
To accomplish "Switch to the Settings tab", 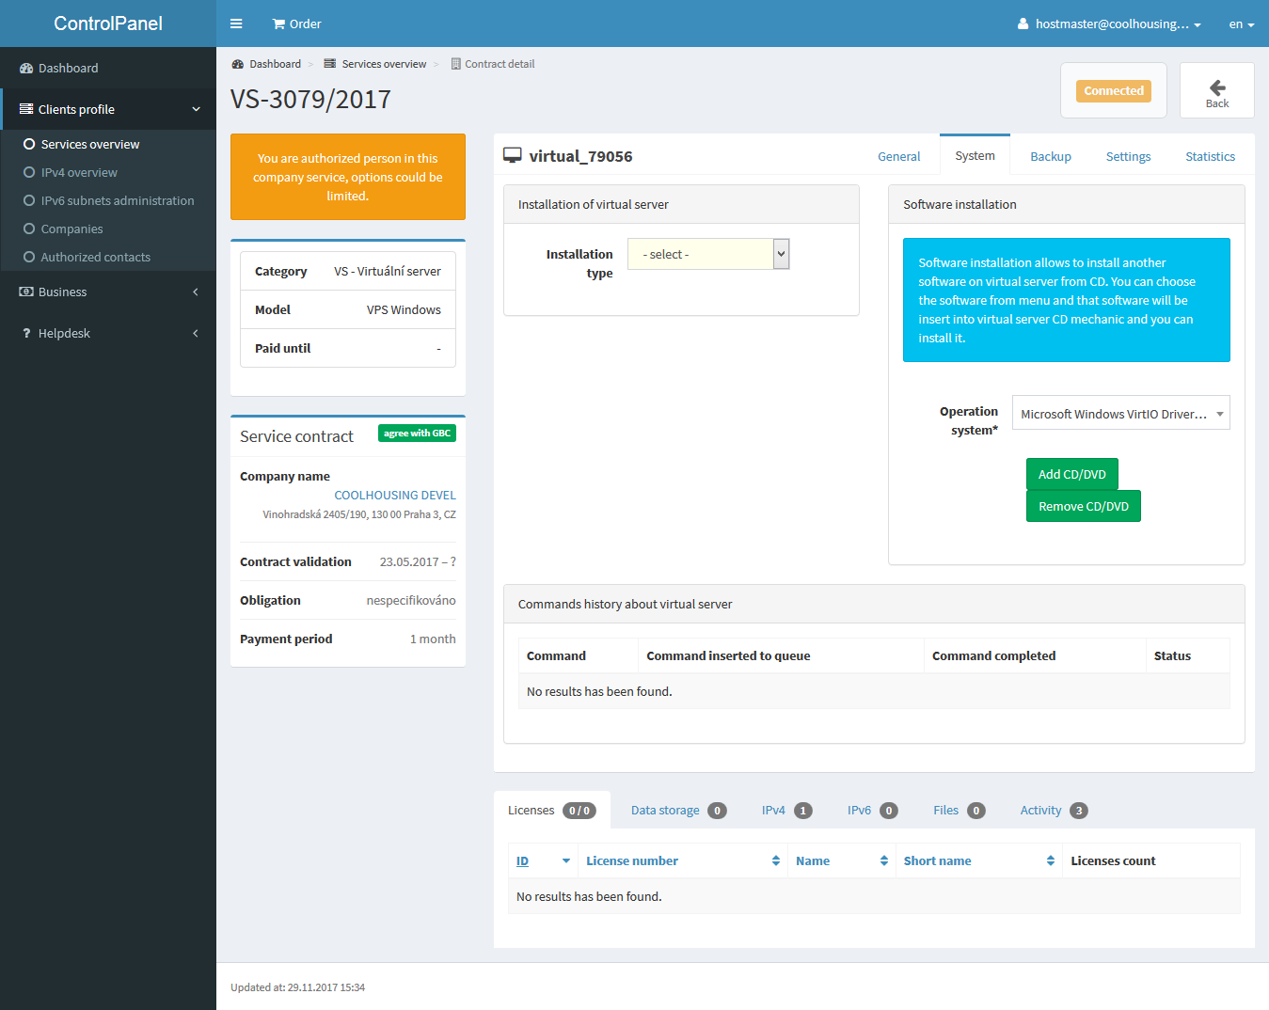I will [1128, 156].
